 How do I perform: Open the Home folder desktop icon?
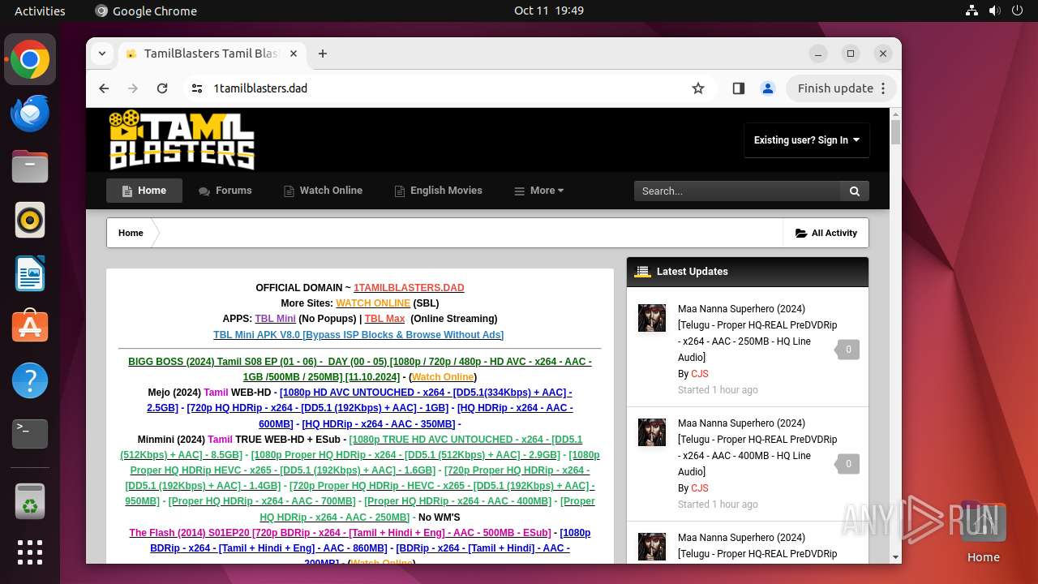(983, 531)
